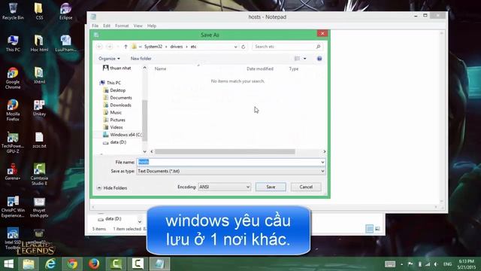
Task: Select data (D:) in the background Explorer window
Action: [110, 219]
